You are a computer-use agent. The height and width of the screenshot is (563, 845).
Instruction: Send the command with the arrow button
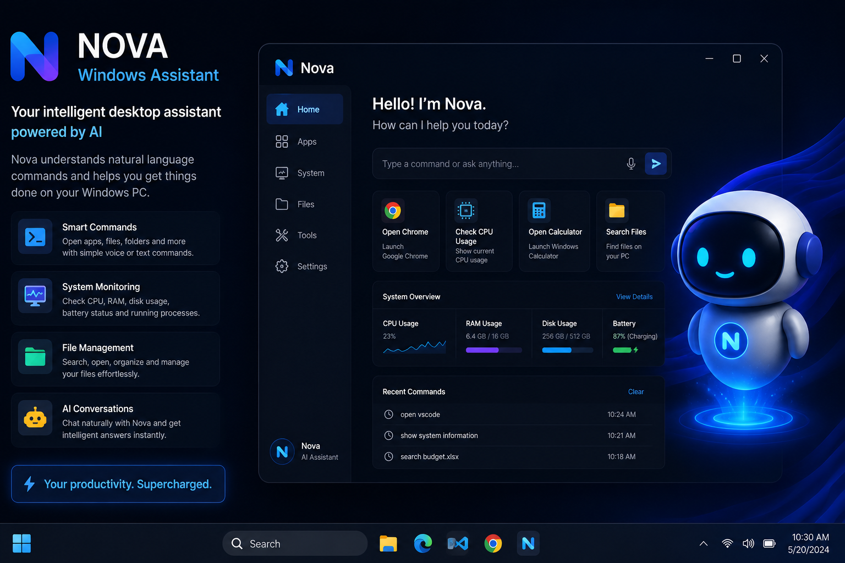click(656, 163)
